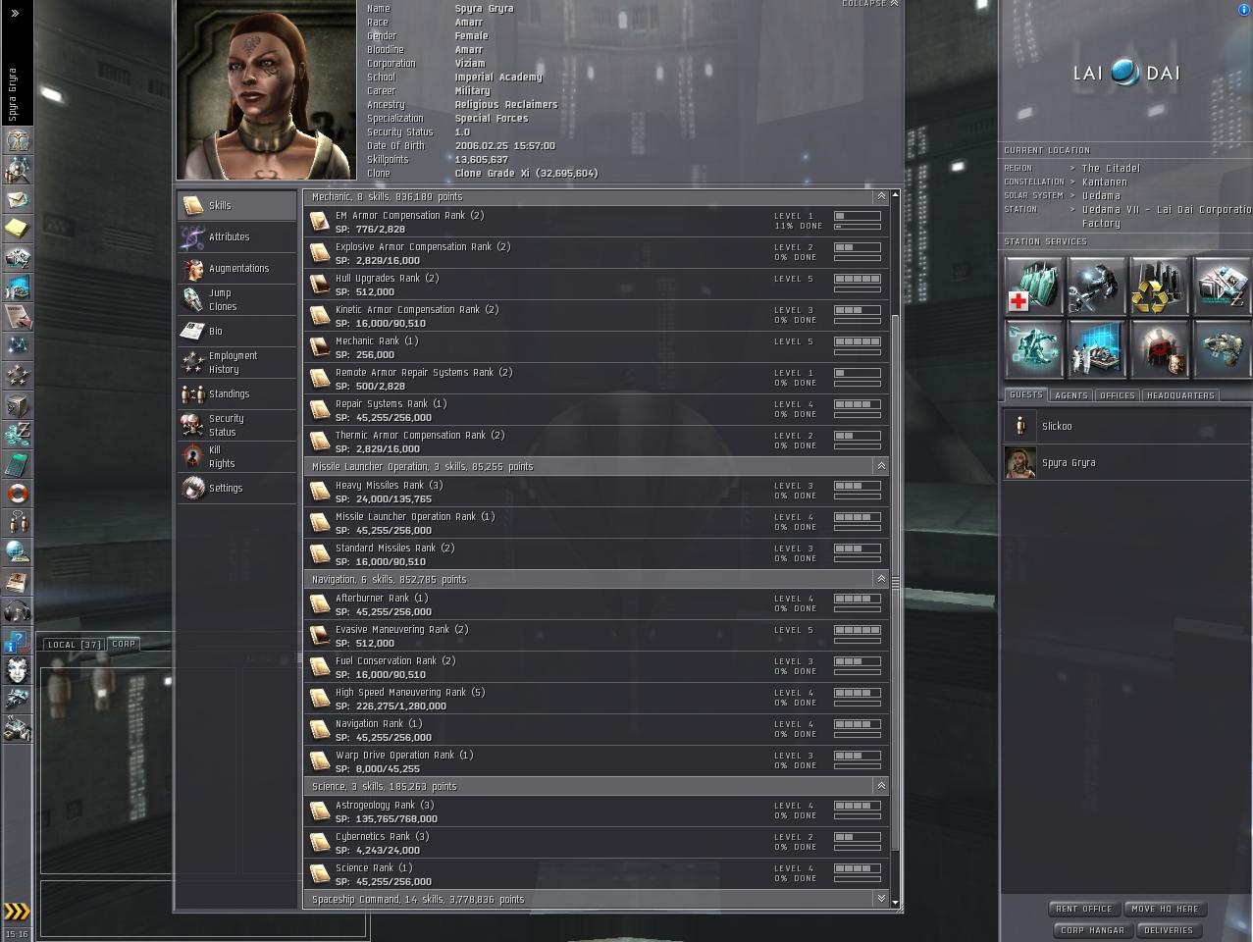
Task: Open the blue Science & Industry sidebar icon
Action: [18, 288]
